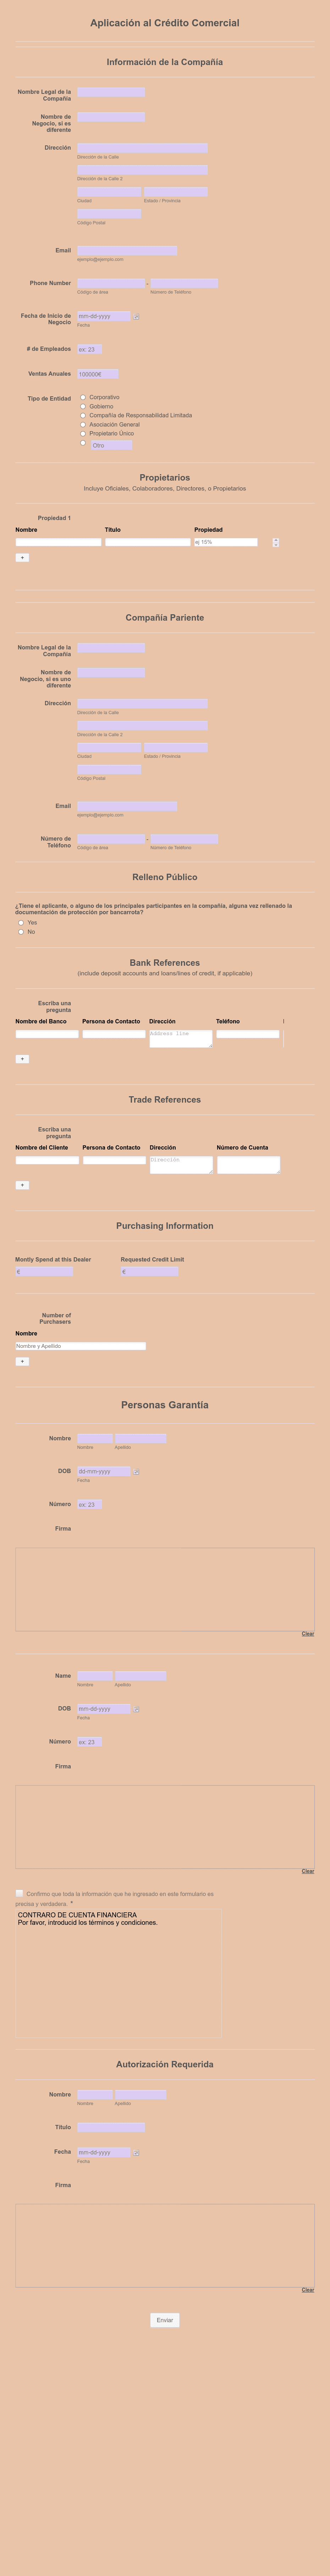Select the Corporativo entity type
Image resolution: width=330 pixels, height=2576 pixels.
(83, 397)
